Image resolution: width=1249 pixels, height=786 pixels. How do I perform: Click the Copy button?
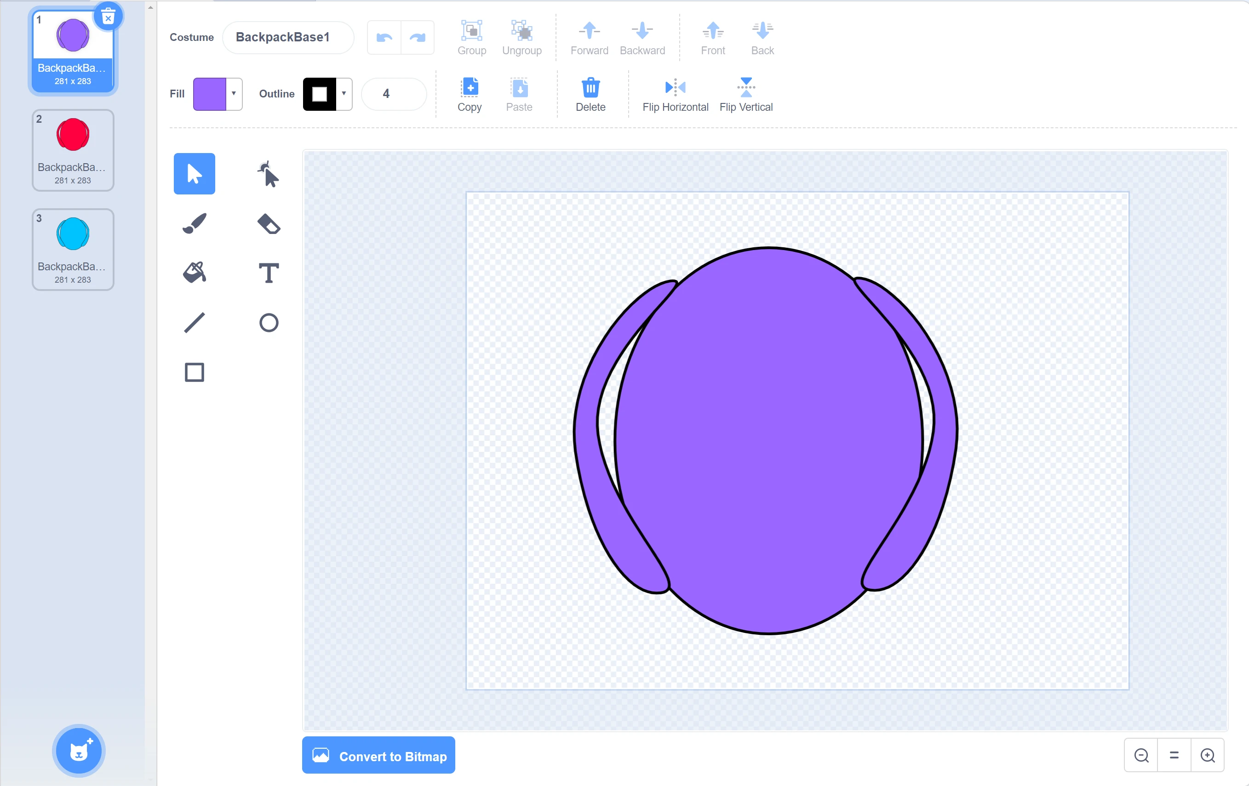pyautogui.click(x=470, y=94)
